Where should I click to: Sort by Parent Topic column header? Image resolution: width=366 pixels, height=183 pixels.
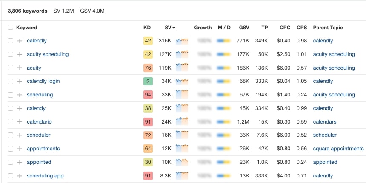click(328, 28)
